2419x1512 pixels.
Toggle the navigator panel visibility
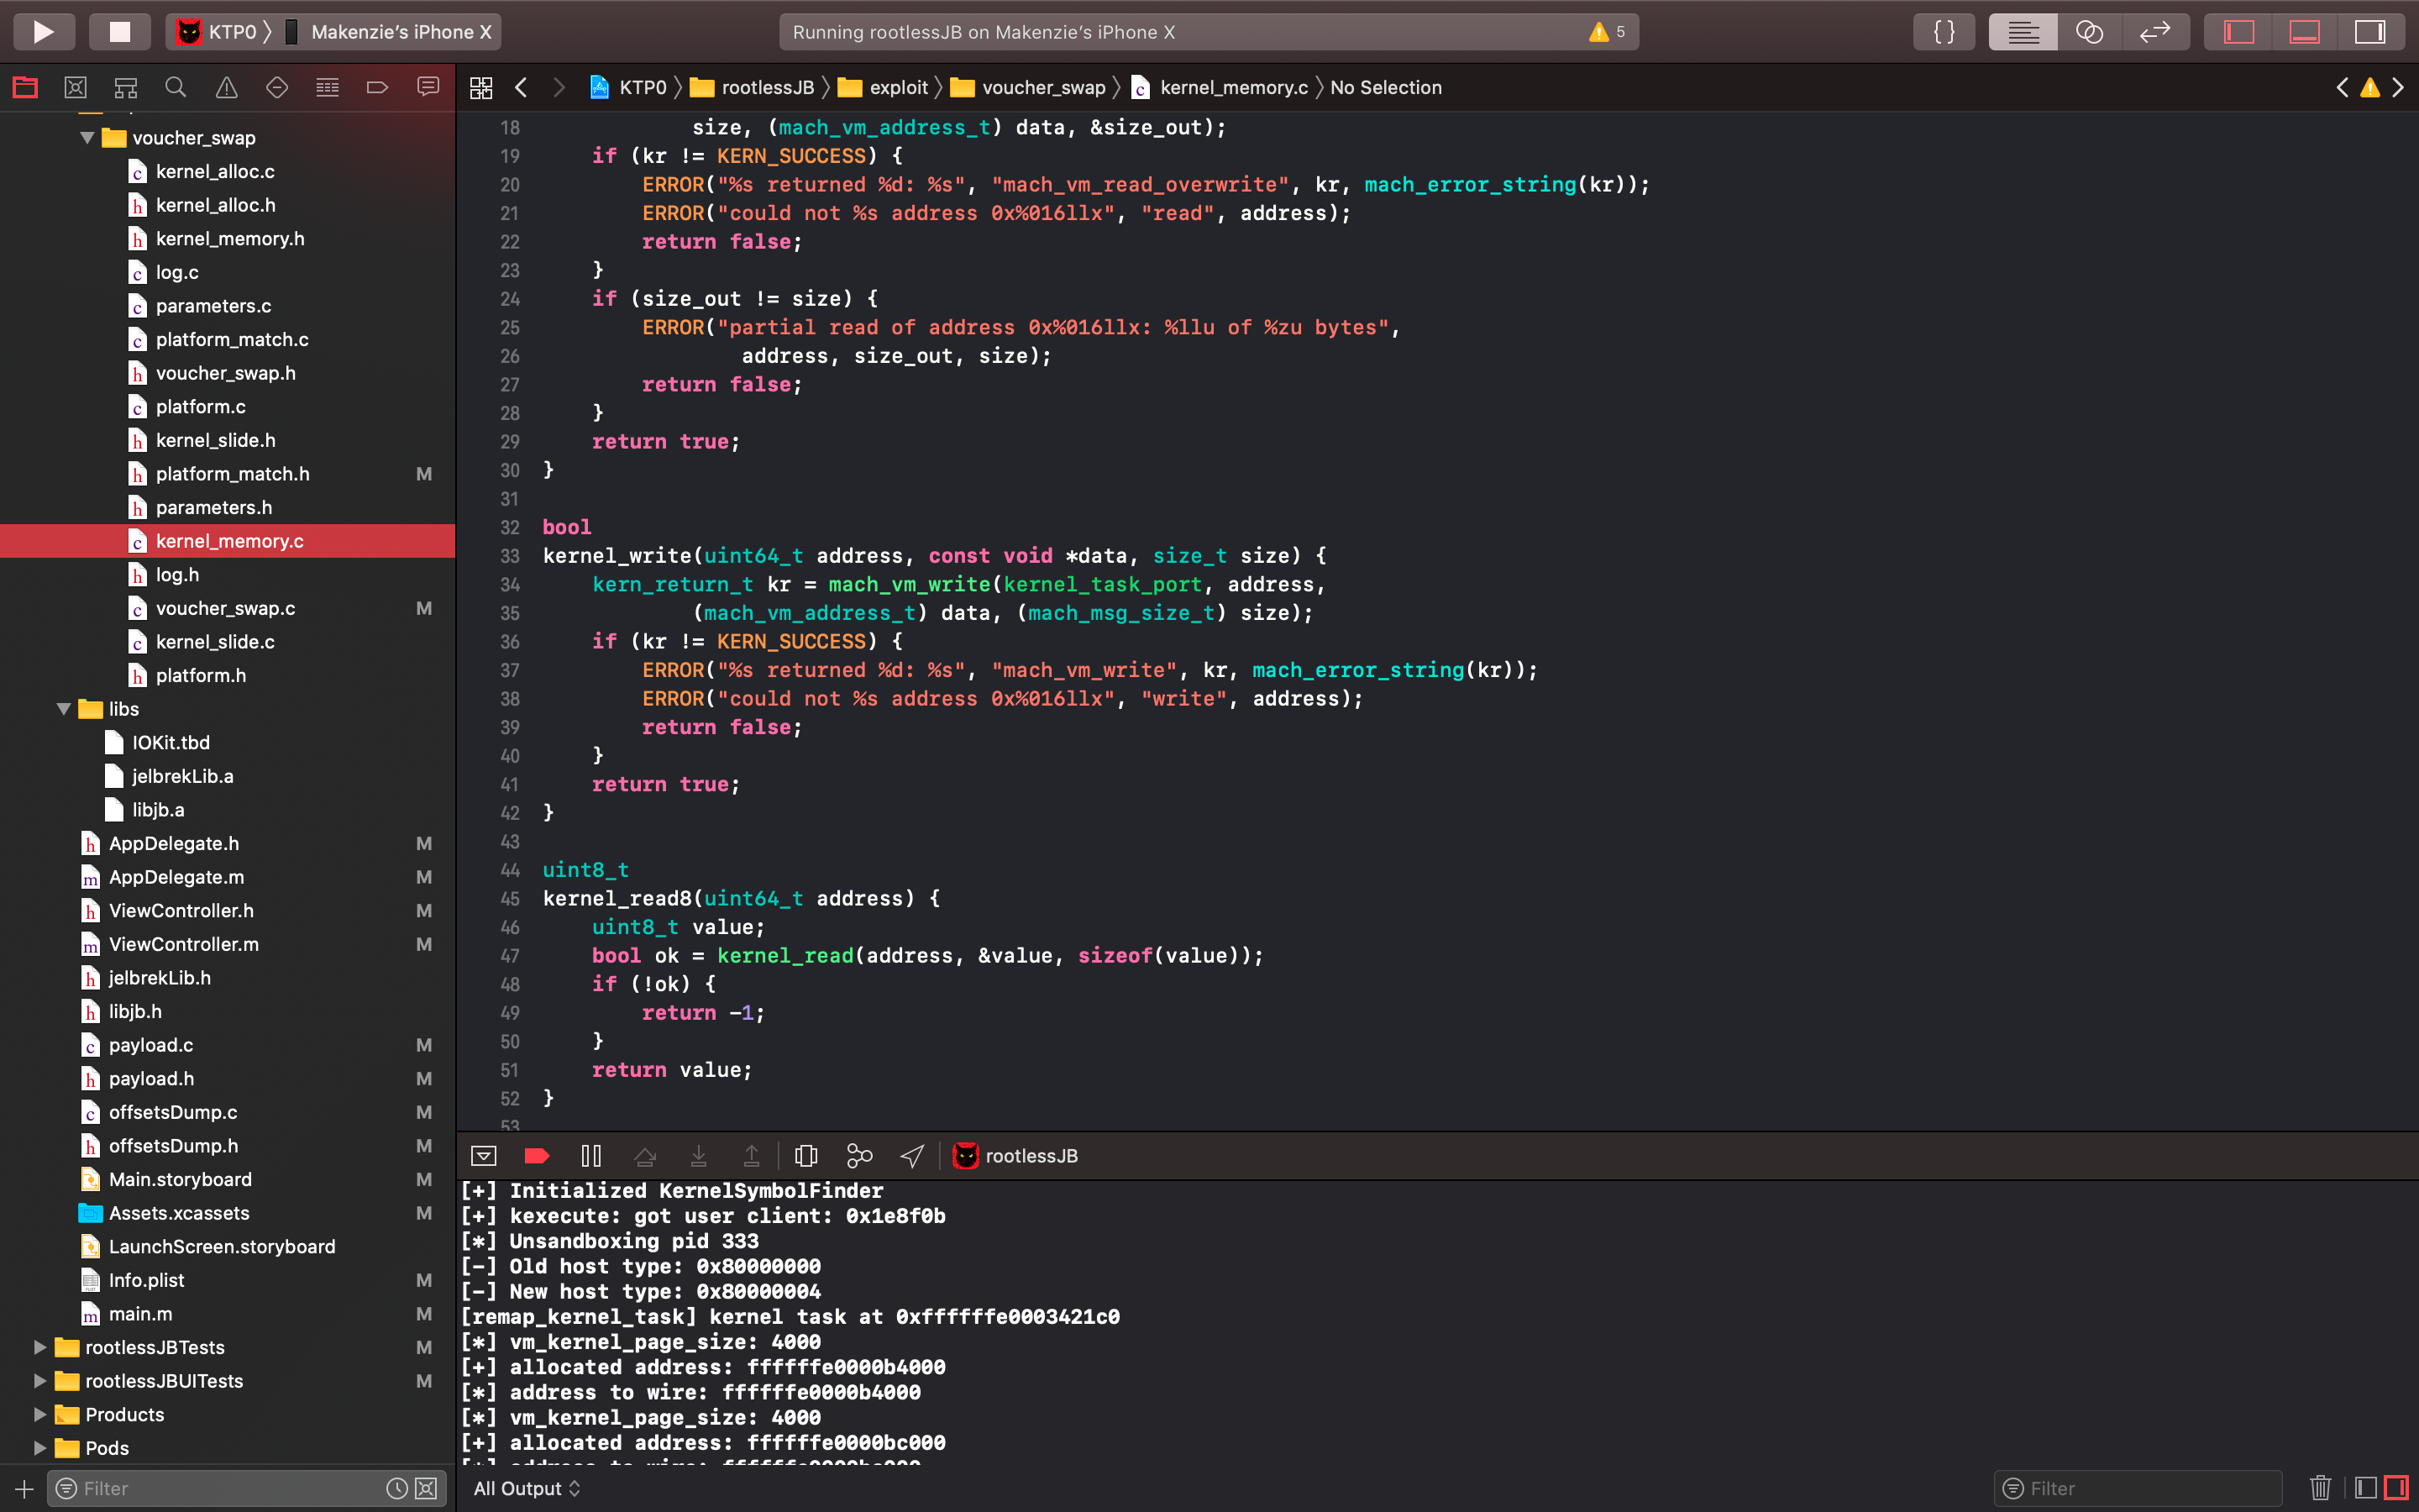2239,32
